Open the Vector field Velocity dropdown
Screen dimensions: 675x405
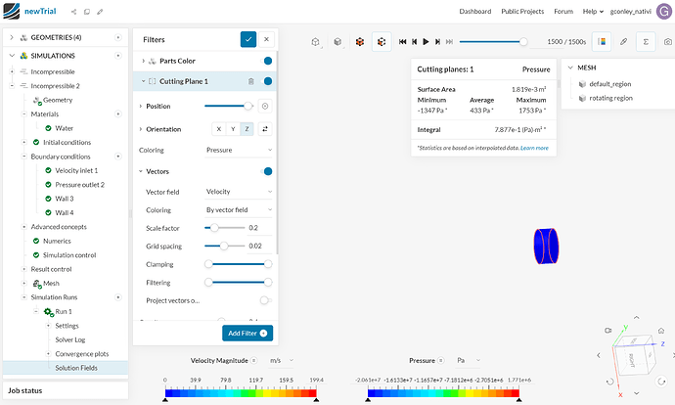(239, 192)
